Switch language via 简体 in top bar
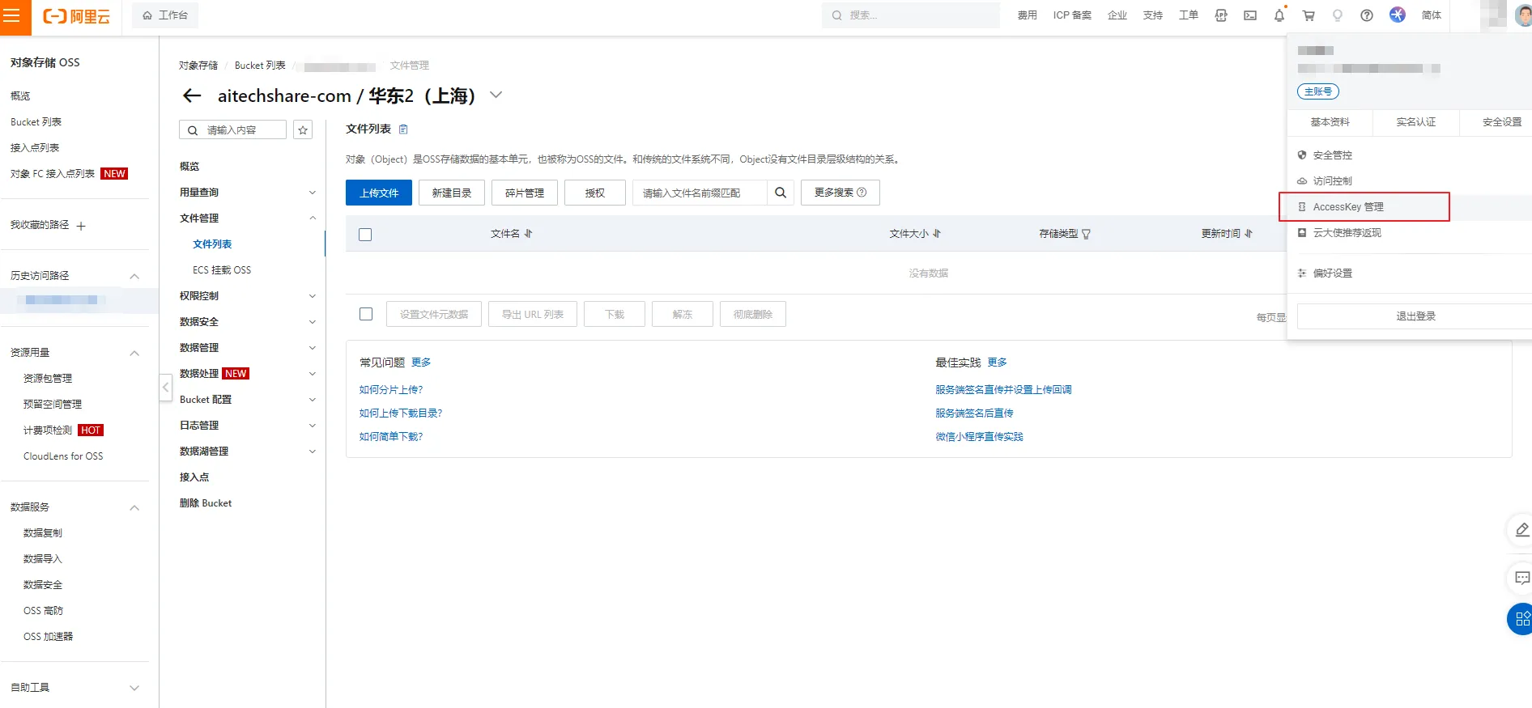 point(1432,15)
